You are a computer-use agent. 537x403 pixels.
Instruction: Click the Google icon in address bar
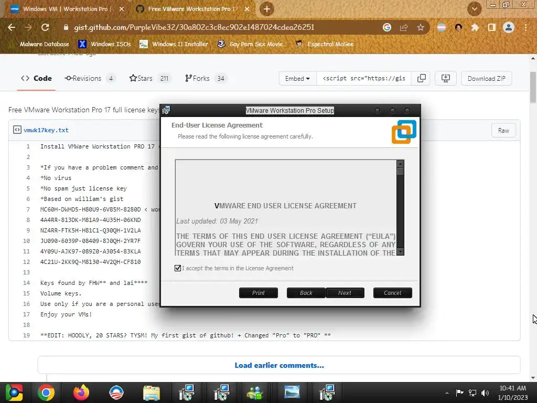(386, 27)
